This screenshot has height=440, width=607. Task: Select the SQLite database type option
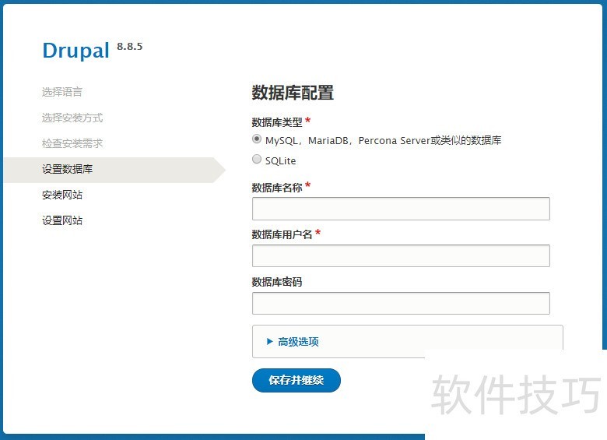click(x=257, y=159)
